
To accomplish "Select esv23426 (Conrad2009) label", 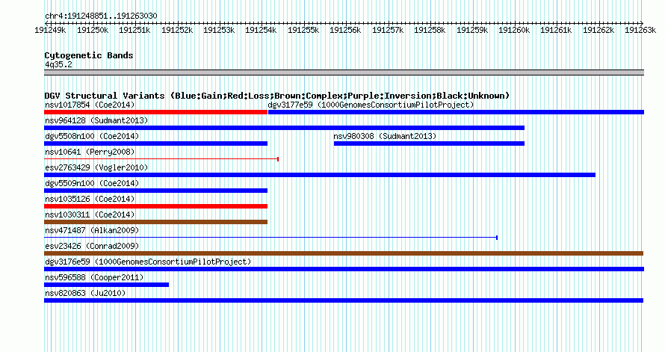I will coord(92,246).
